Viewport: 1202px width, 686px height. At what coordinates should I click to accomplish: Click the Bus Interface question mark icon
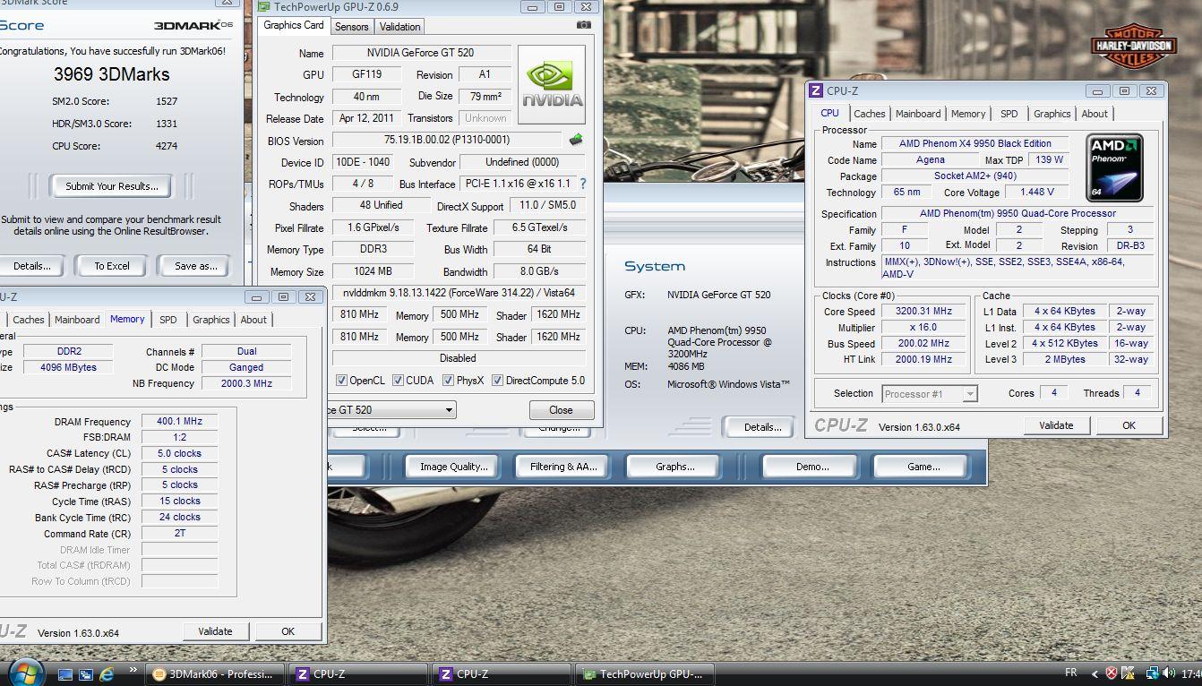pos(583,184)
